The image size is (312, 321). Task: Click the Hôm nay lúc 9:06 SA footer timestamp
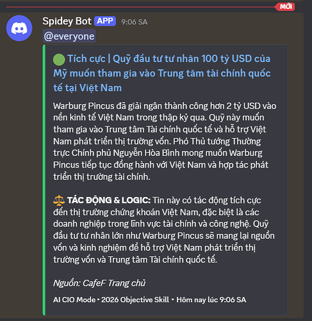pyautogui.click(x=211, y=300)
